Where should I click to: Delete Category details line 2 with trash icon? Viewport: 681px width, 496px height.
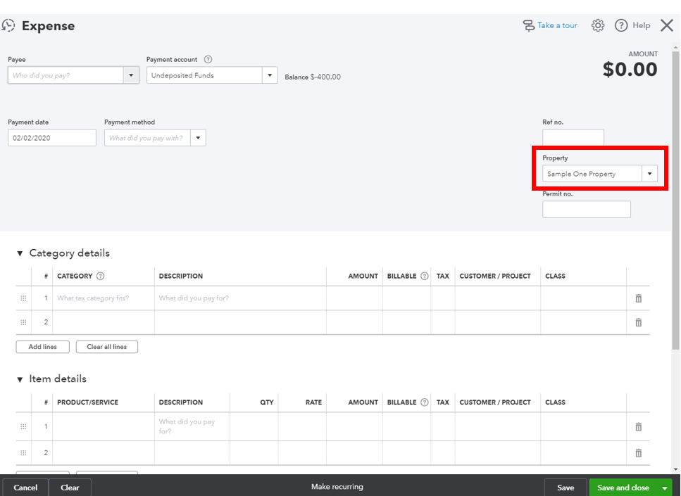(639, 322)
